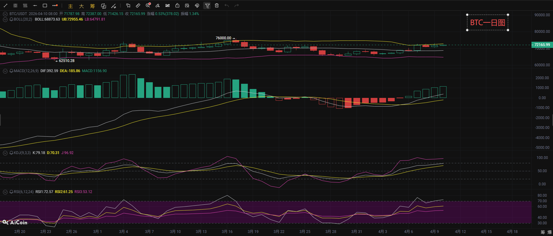The height and width of the screenshot is (236, 553).
Task: Click the 大 toolbar button
Action: 81,6
